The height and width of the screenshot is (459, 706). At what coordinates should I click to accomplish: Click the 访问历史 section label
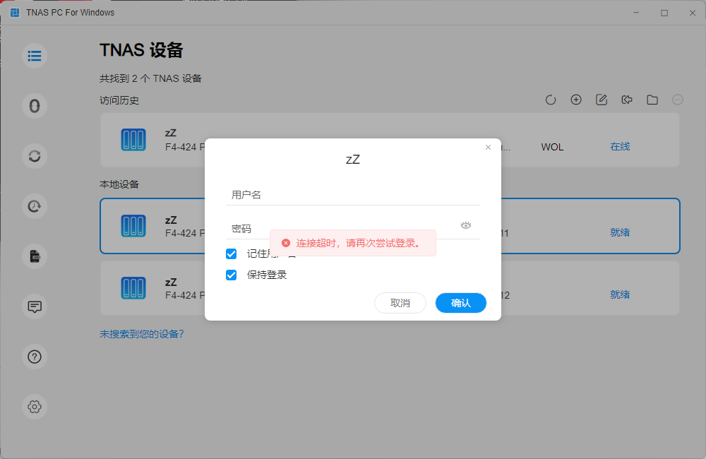tap(119, 100)
